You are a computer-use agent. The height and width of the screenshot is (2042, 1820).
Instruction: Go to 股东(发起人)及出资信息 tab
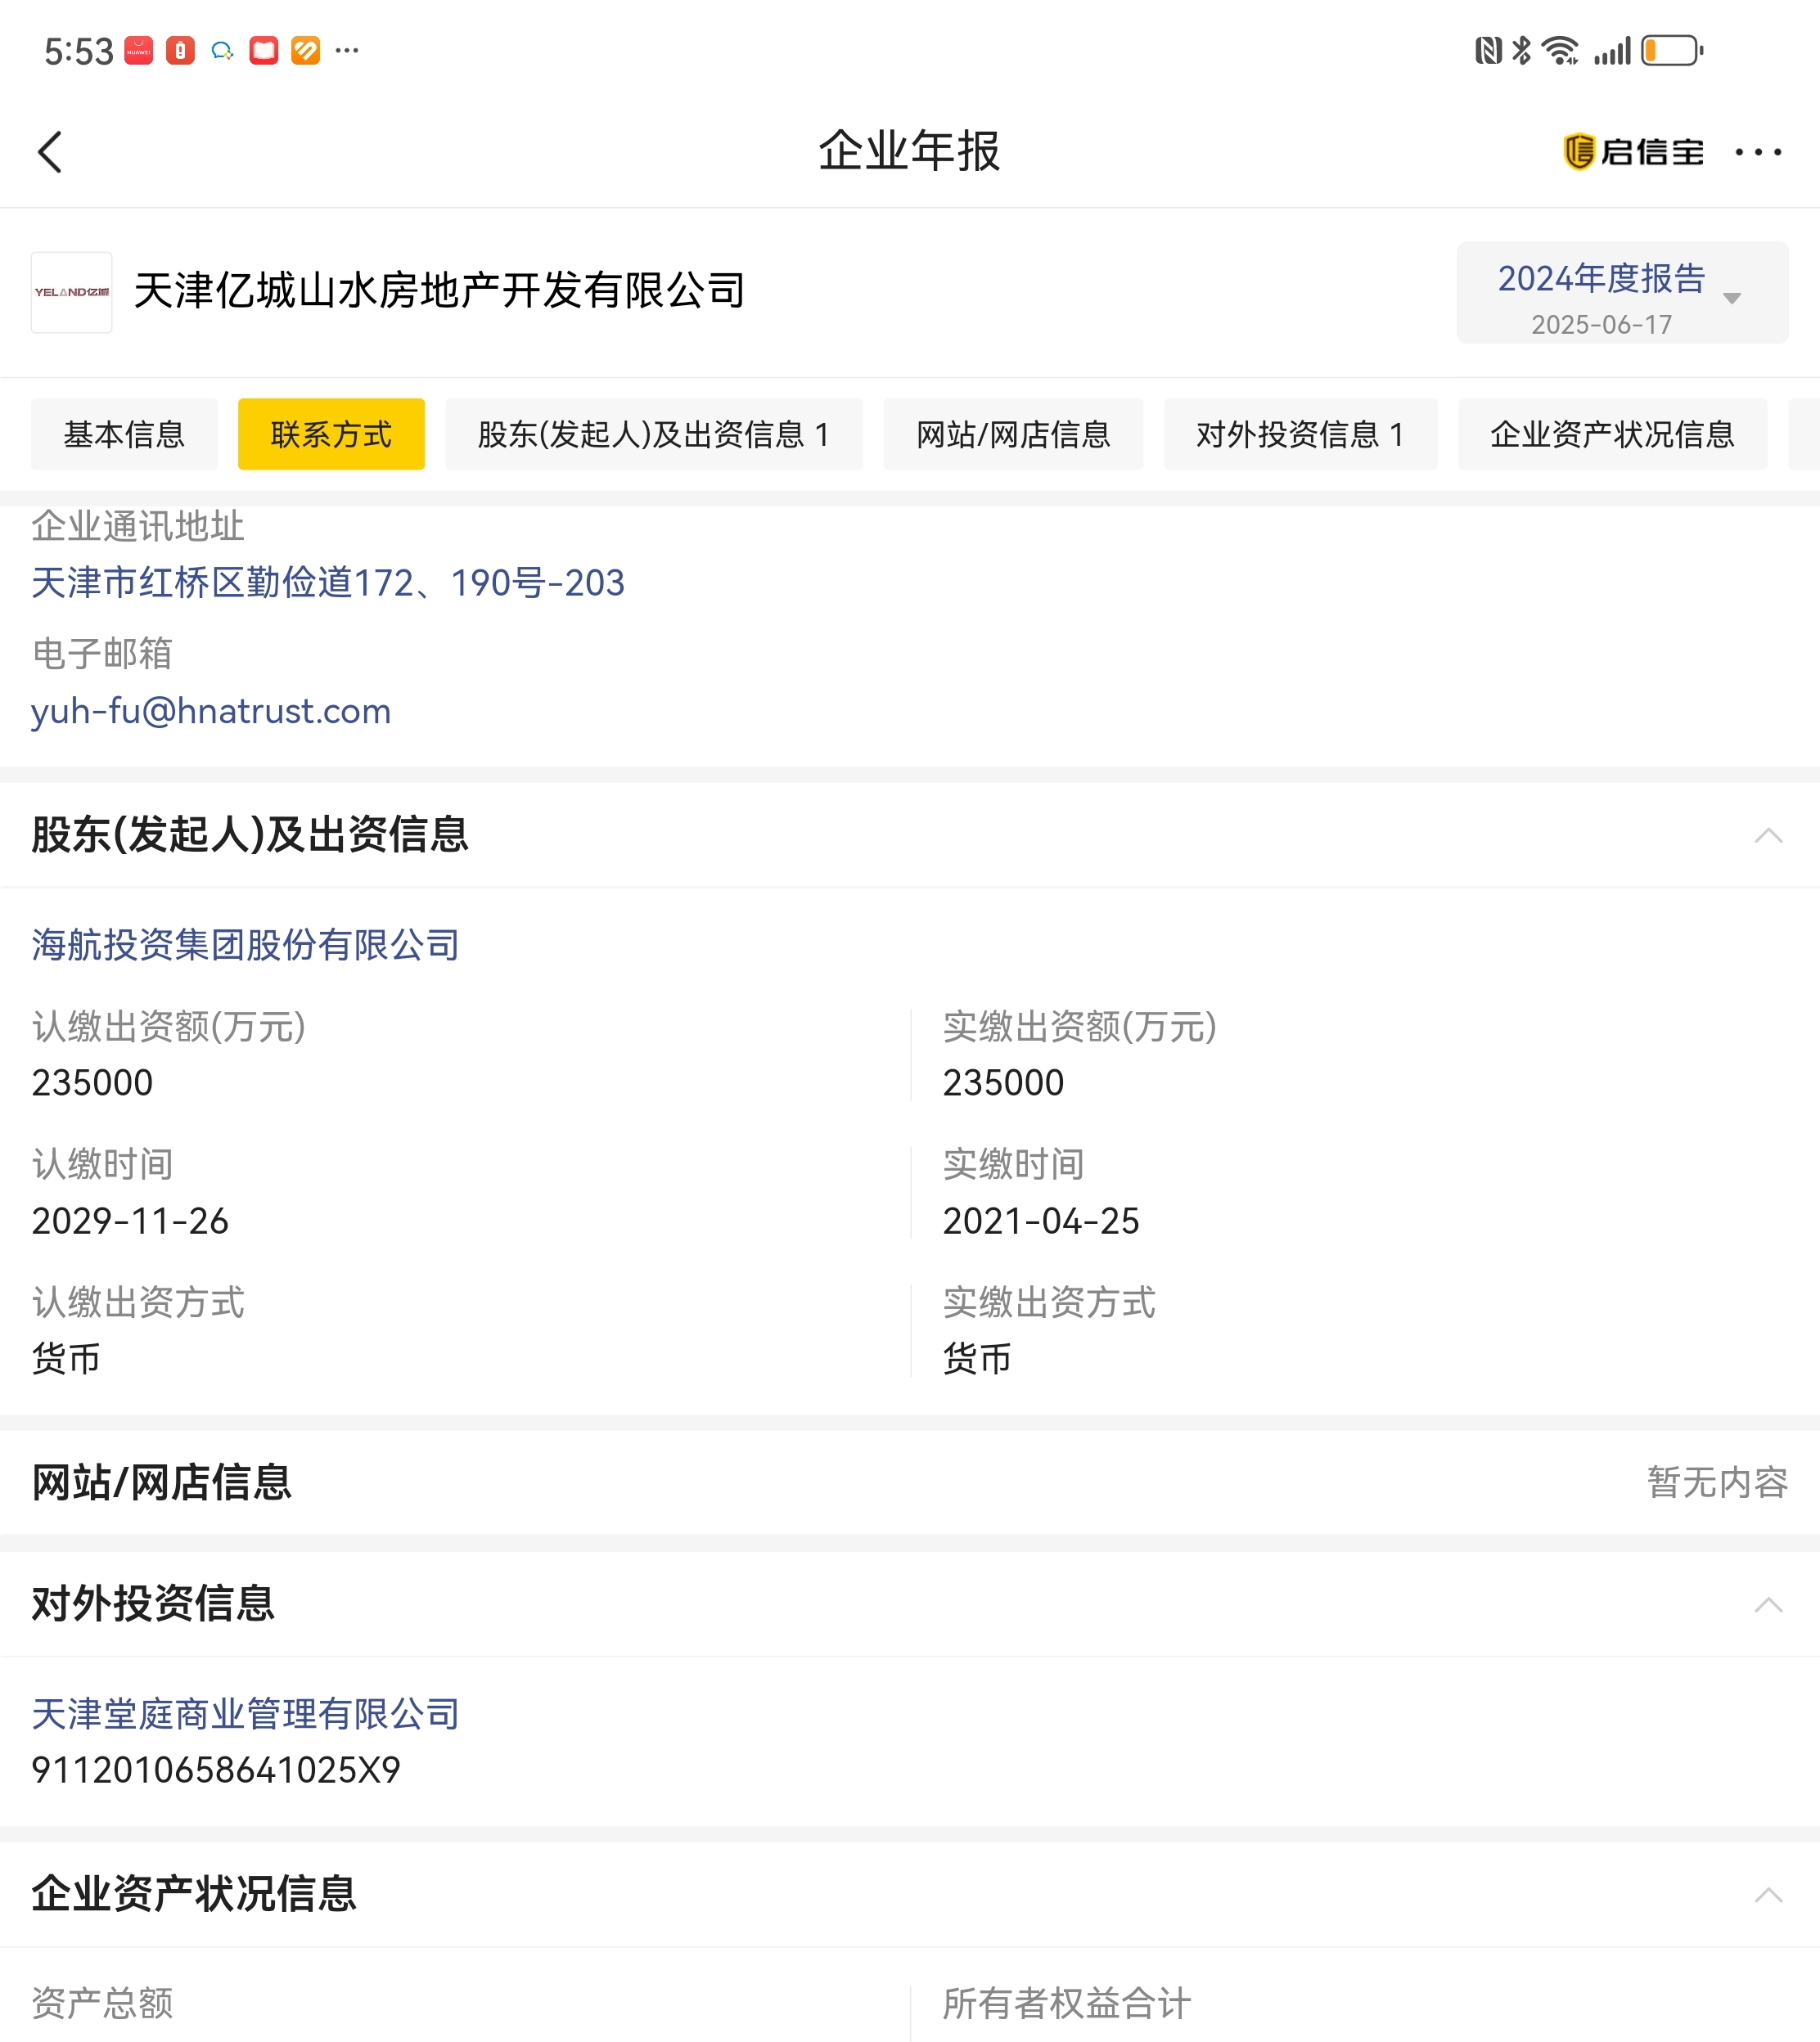653,434
